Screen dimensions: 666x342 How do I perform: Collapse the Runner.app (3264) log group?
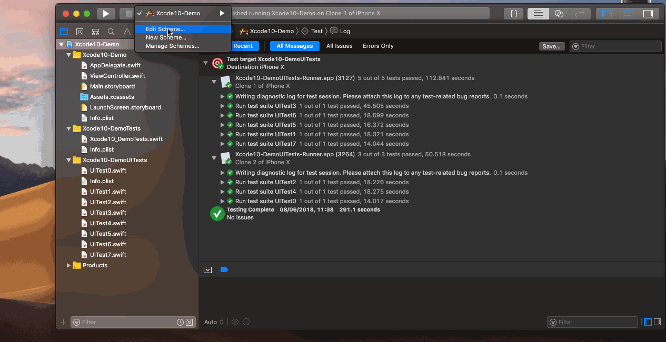(x=214, y=158)
